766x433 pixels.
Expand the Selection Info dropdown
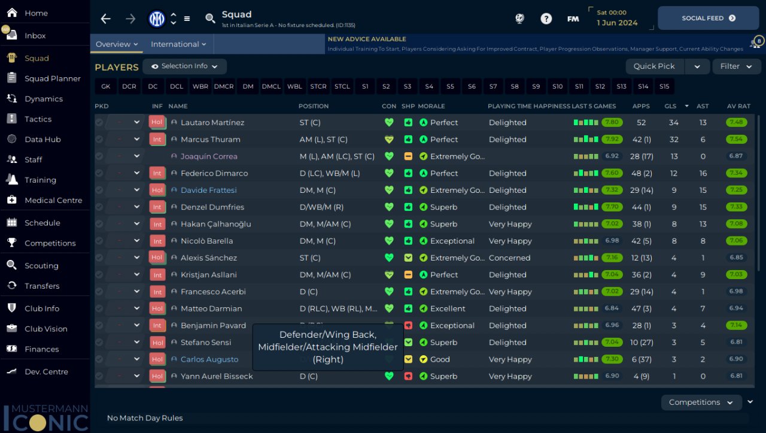click(184, 66)
